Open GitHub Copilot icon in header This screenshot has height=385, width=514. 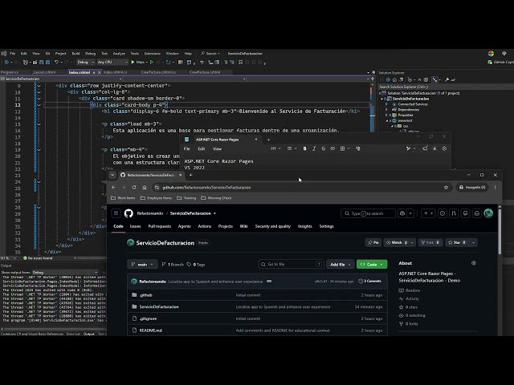coord(402,213)
